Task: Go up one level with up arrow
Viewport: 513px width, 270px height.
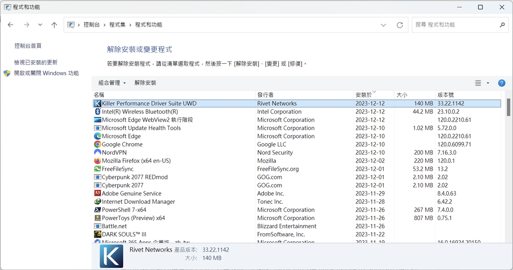Action: (x=54, y=25)
